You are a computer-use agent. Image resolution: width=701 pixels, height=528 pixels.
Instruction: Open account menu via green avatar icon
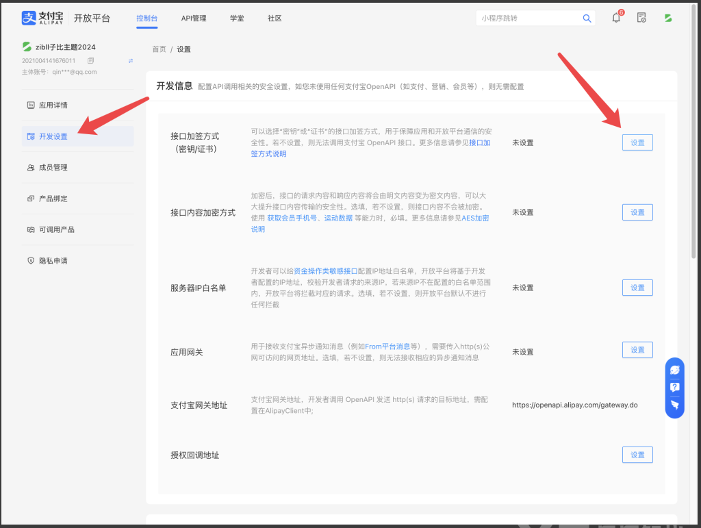[667, 18]
